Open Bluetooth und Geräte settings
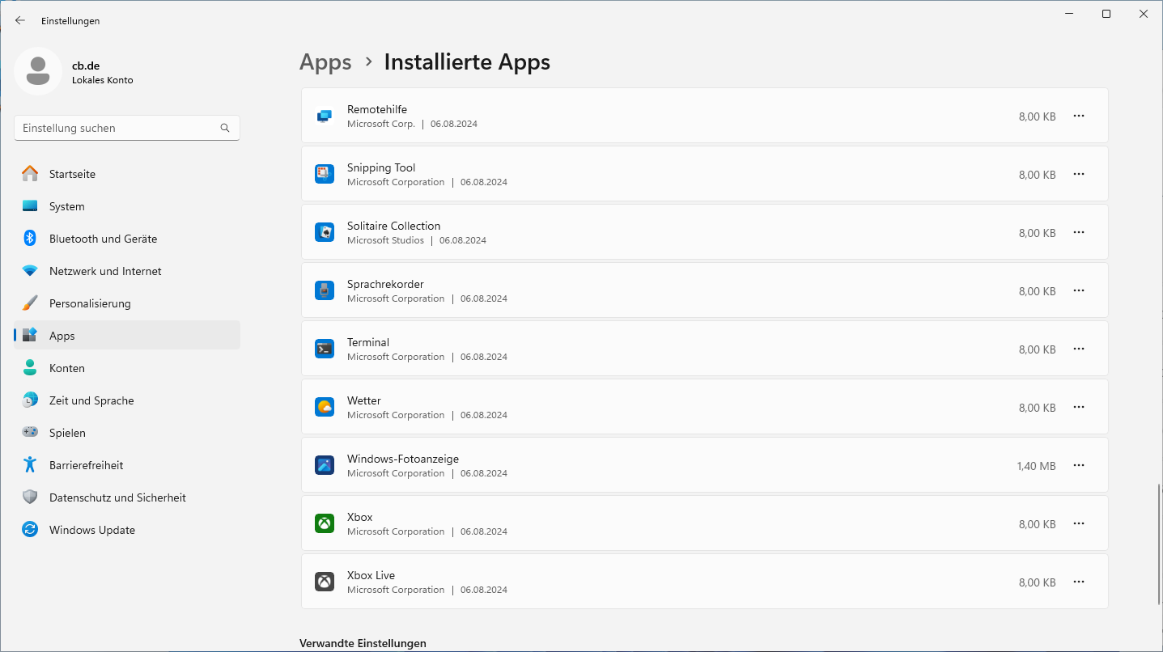 pos(127,239)
